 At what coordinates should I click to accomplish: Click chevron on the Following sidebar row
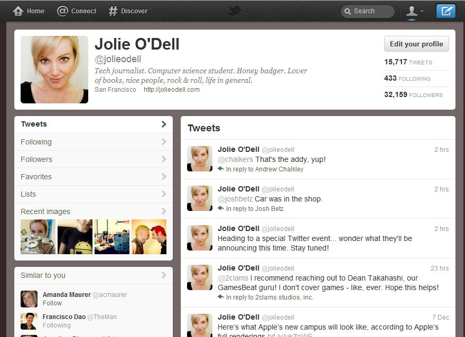tap(164, 142)
